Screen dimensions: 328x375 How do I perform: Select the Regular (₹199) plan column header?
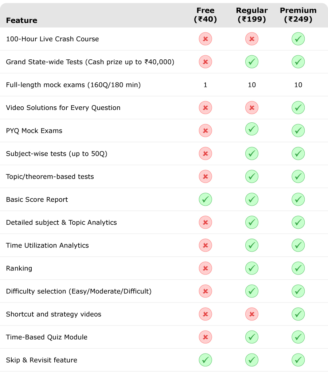(252, 15)
